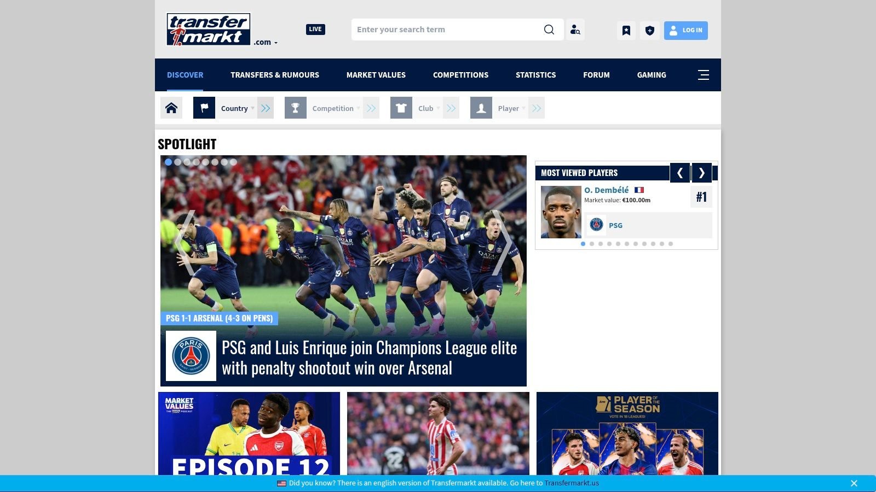Go to previous spotlight slide arrow
Screen dimensions: 876x492
(x=185, y=242)
